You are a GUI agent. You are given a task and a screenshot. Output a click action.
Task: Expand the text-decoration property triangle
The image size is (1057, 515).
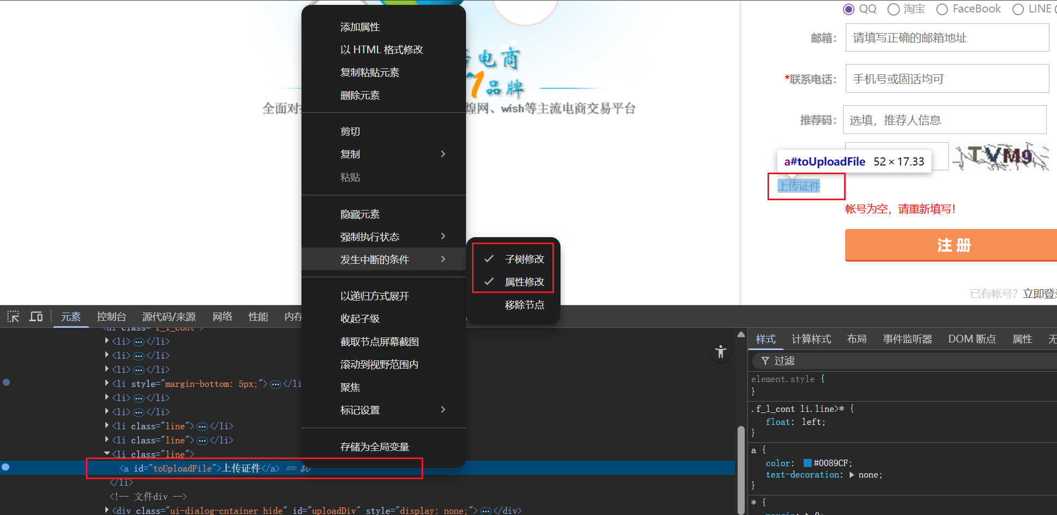click(x=851, y=475)
